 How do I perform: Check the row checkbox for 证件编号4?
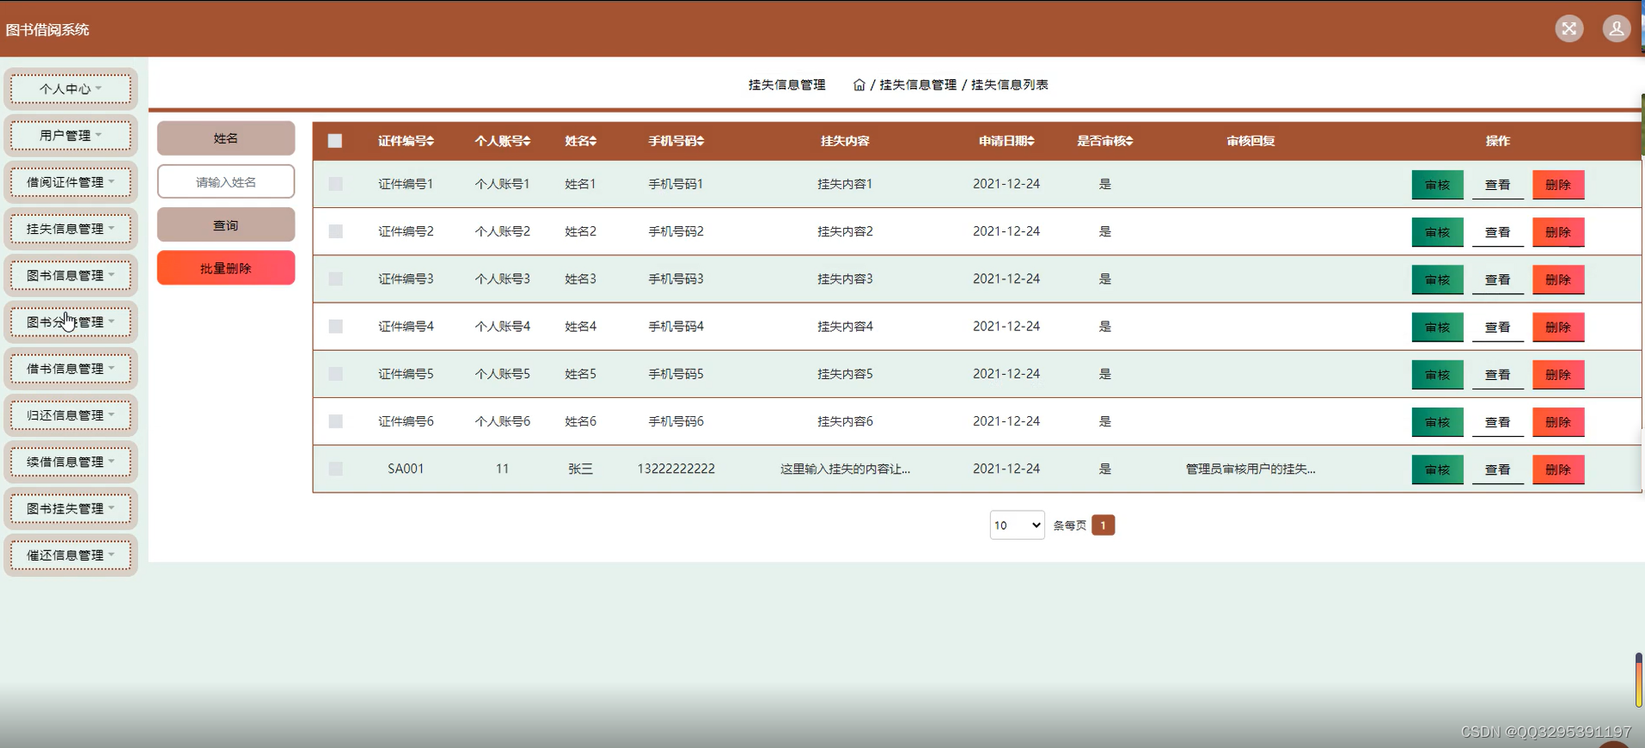click(x=335, y=327)
